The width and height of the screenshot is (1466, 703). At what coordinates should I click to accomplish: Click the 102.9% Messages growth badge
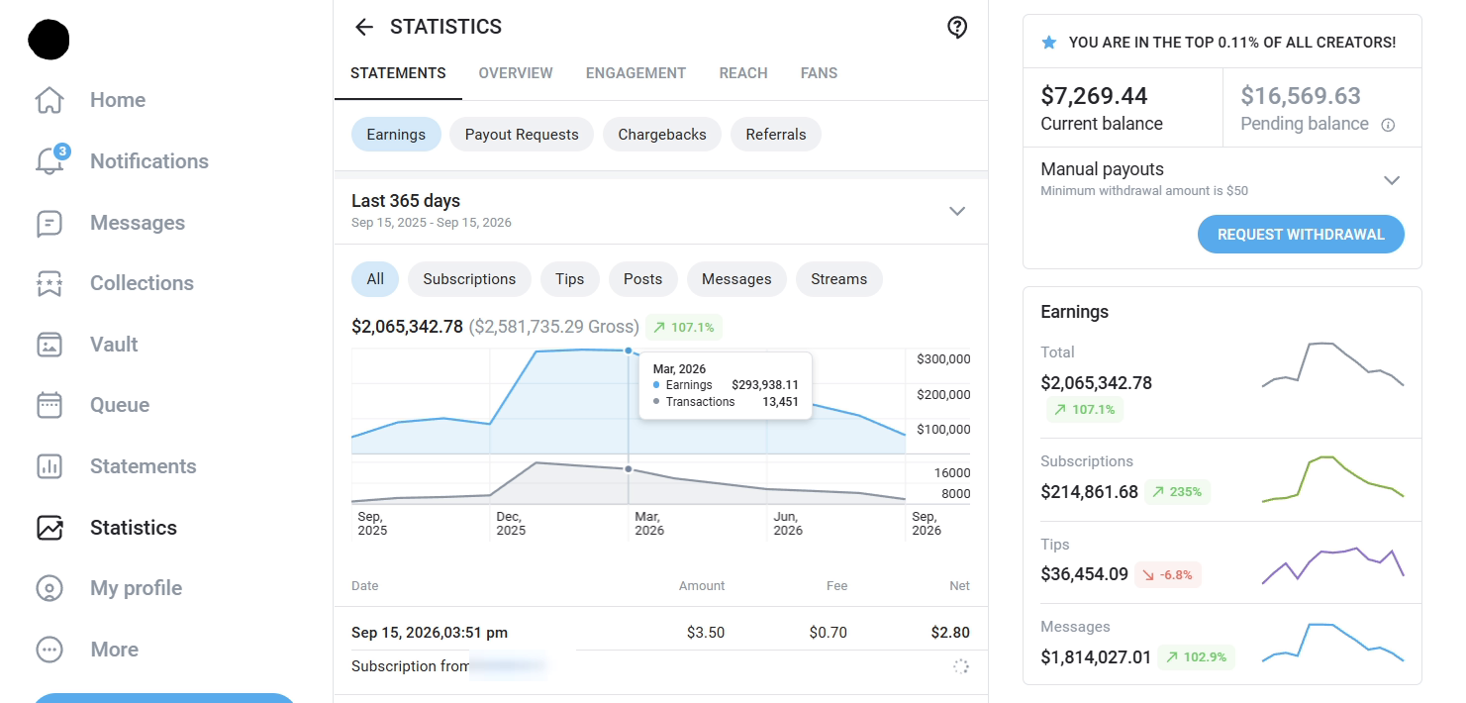[1197, 656]
